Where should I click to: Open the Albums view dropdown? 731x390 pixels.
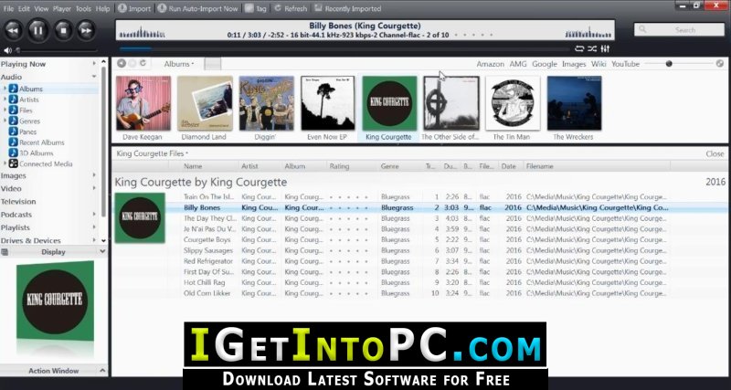179,64
